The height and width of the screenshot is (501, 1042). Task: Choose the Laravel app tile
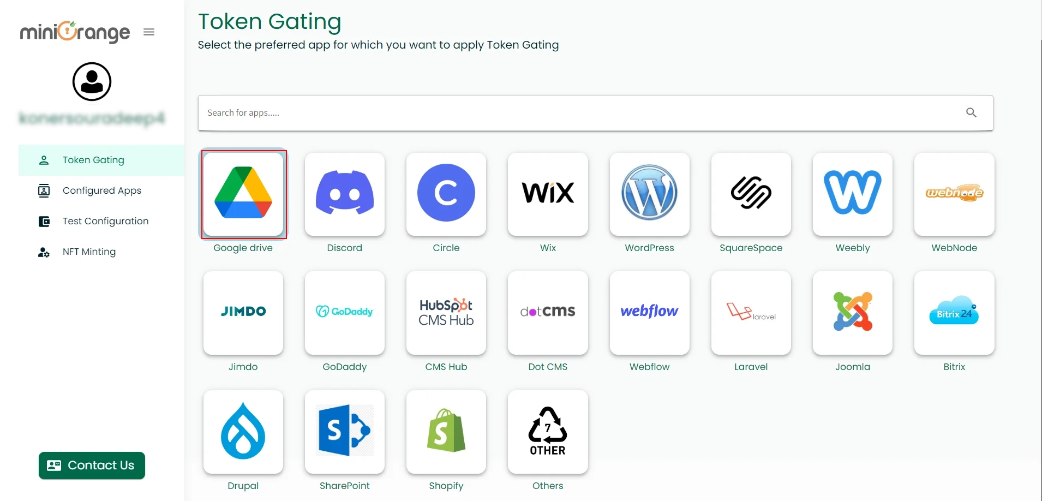point(751,313)
